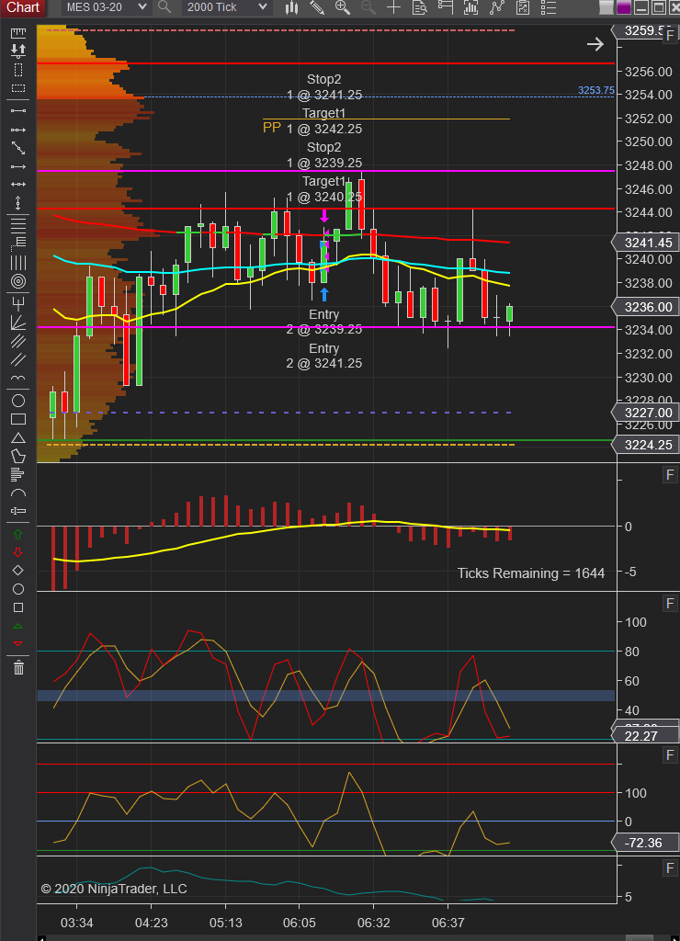Select the Ray drawing tool
Screen dimensions: 680x941
pos(18,130)
